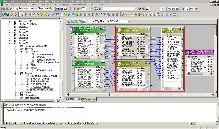219x129 pixels.
Task: Add an Expression f(x) transformation
Action: (x=38, y=14)
